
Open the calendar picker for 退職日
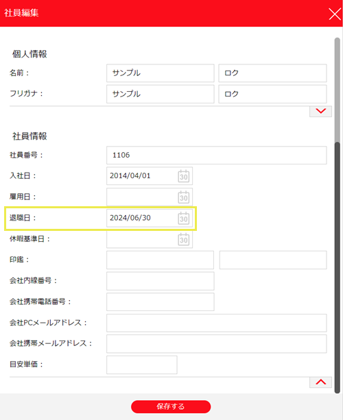pos(184,218)
